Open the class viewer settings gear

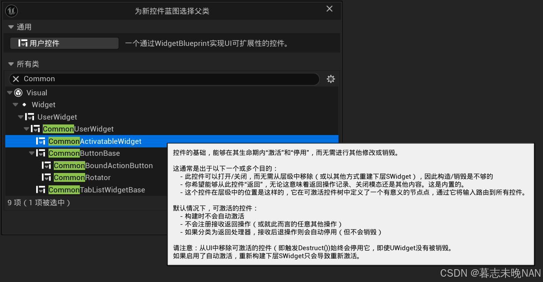pyautogui.click(x=331, y=79)
